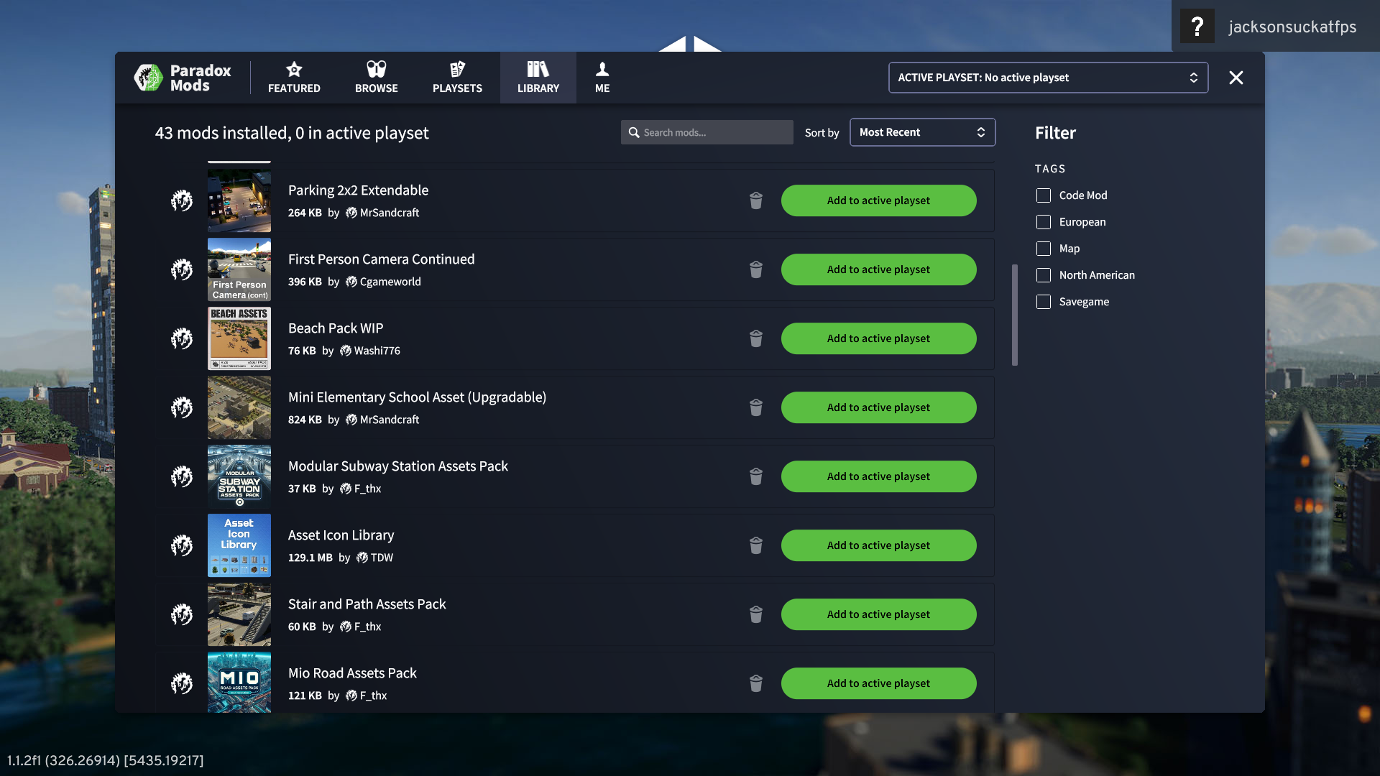Click the mod list scrollbar
The width and height of the screenshot is (1380, 776).
tap(1014, 315)
